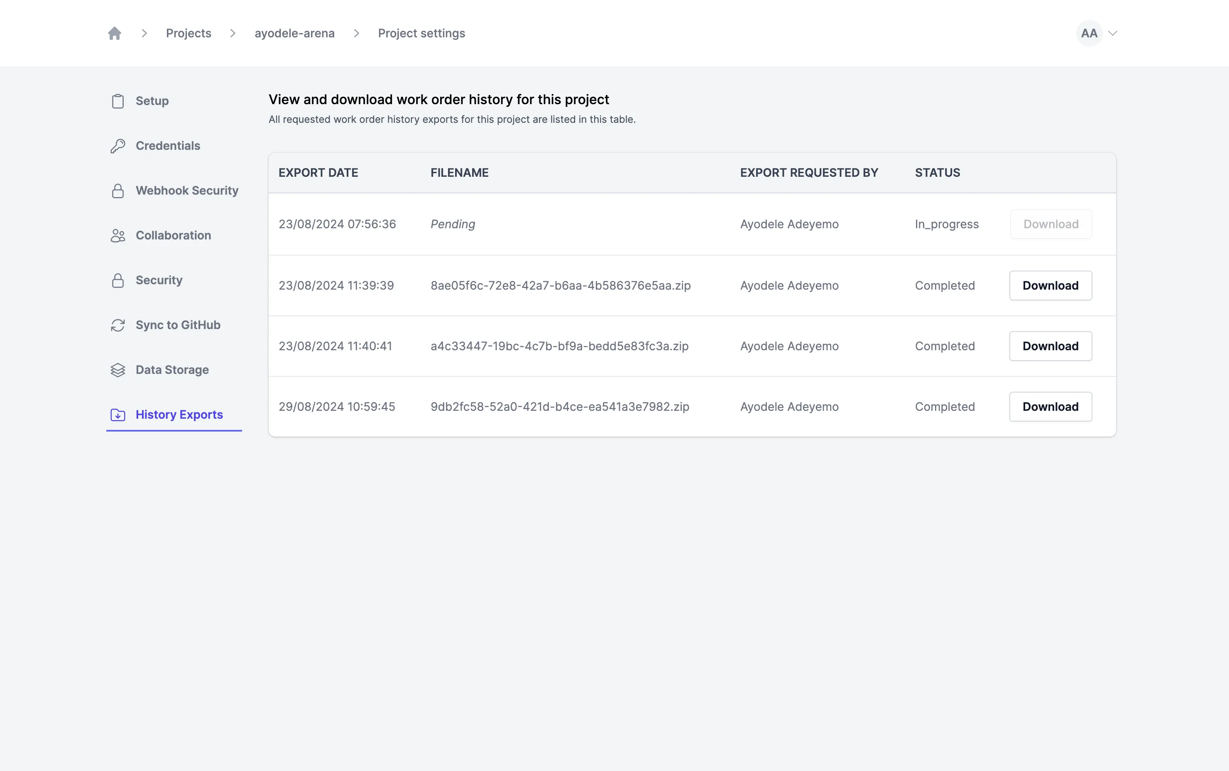Viewport: 1229px width, 771px height.
Task: Select the History Exports folder icon
Action: click(118, 415)
